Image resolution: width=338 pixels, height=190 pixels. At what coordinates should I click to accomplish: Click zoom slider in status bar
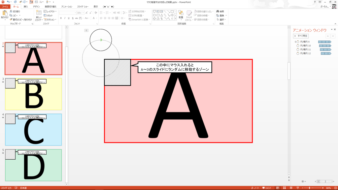pyautogui.click(x=313, y=188)
